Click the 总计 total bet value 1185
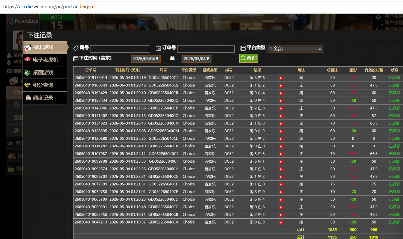The image size is (403, 239). tap(332, 237)
